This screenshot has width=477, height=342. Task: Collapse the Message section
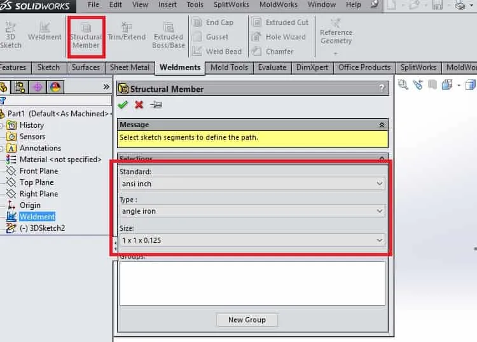pos(382,125)
